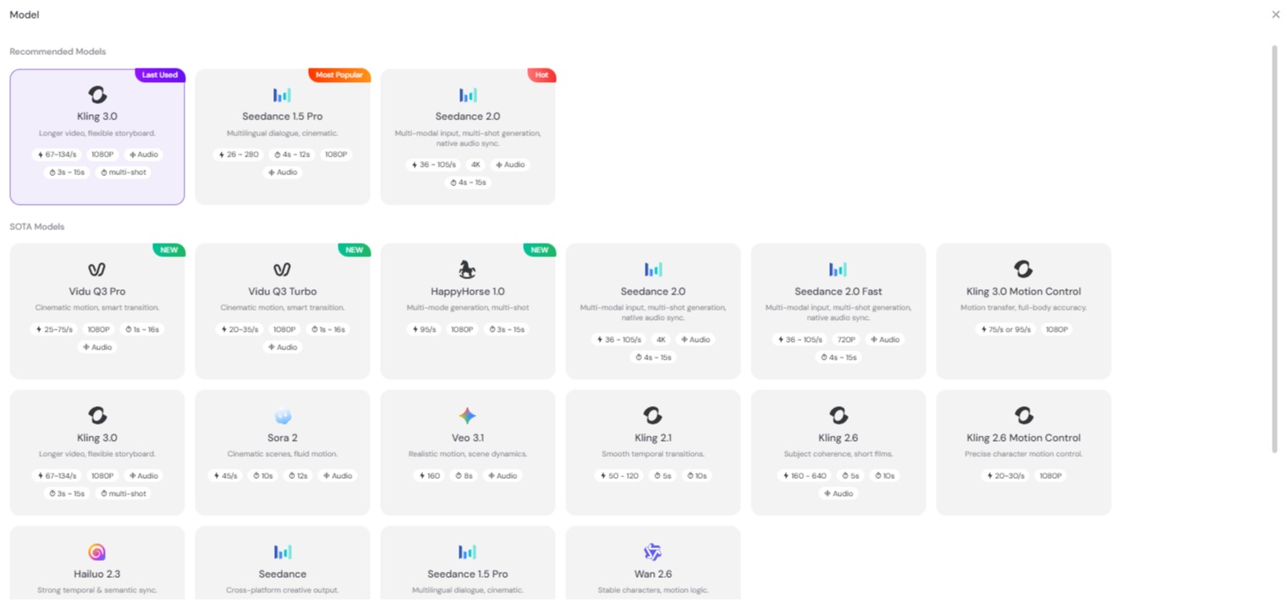Click the vertical scrollbar of the model list

1275,249
